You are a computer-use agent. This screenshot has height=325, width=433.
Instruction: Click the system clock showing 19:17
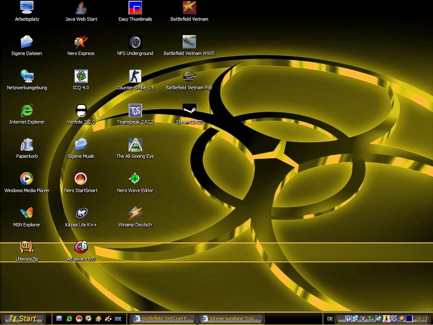coord(422,319)
